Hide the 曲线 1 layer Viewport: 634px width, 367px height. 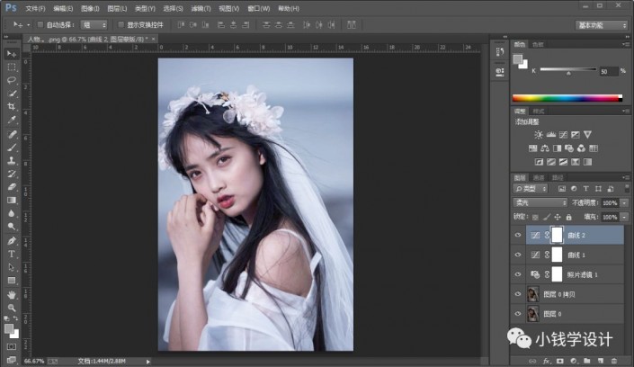click(x=518, y=255)
